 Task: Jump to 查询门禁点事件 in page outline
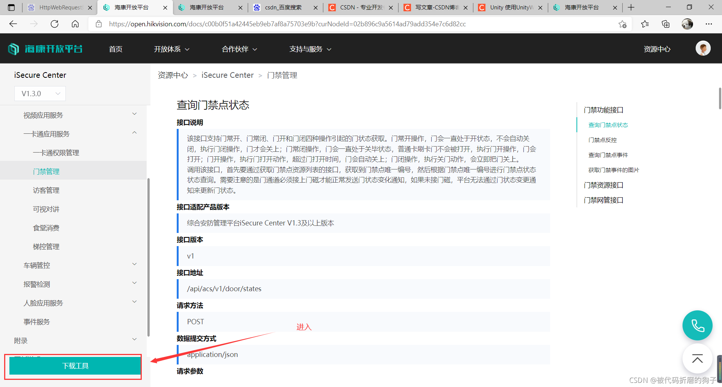coord(608,155)
